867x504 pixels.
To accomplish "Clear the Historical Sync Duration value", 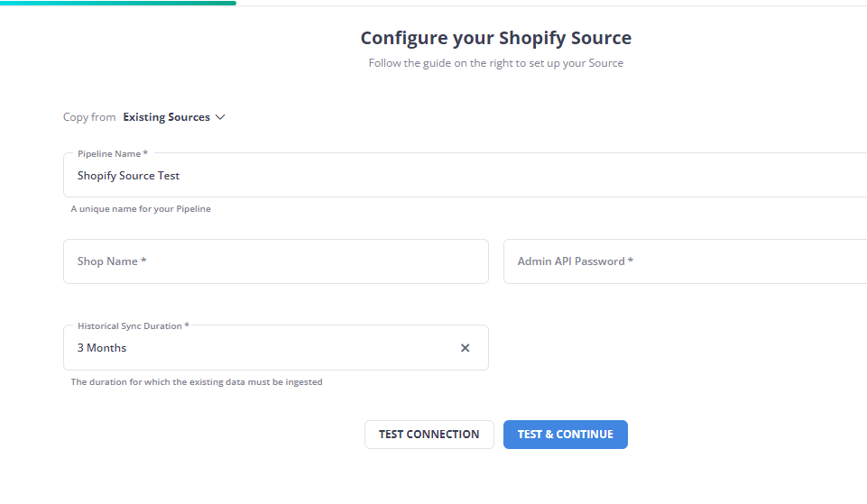I will point(465,348).
